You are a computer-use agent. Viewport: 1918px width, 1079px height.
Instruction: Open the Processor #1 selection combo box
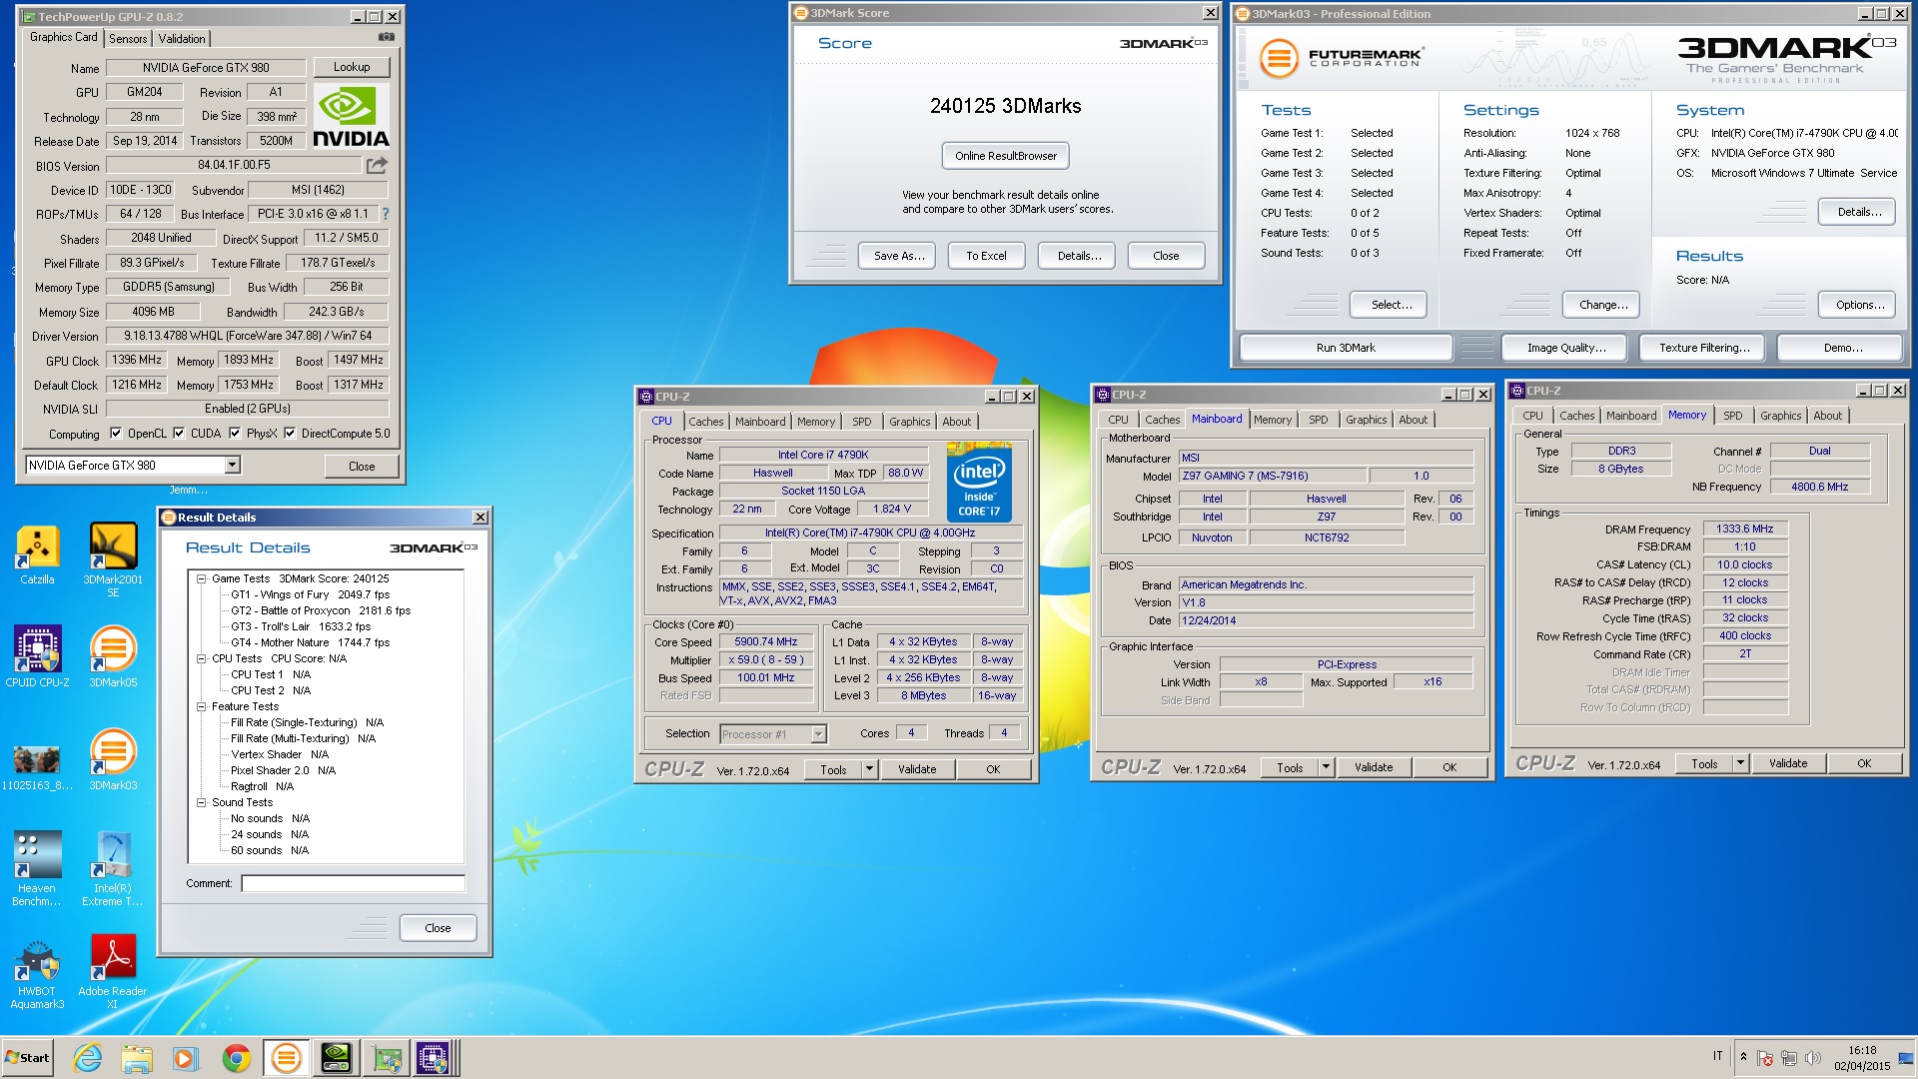[x=773, y=734]
